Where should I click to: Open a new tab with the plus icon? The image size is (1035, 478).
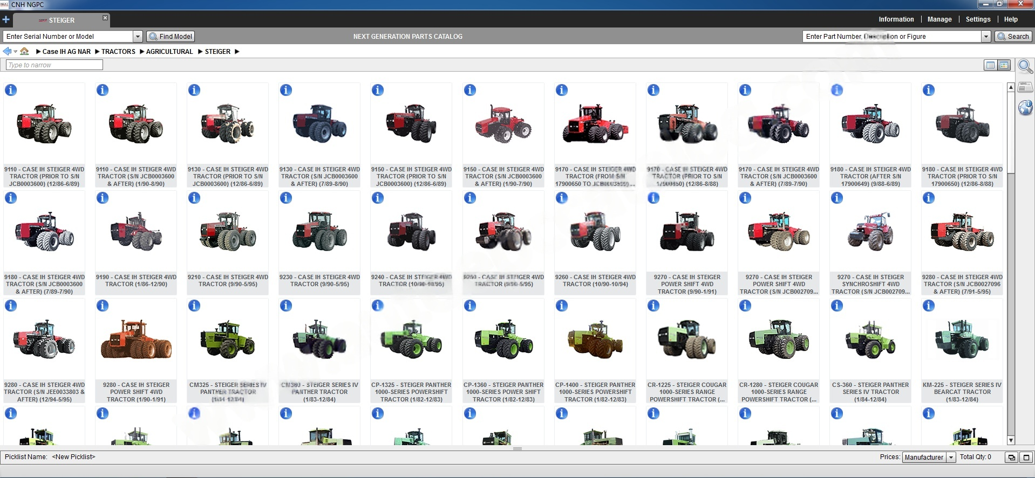(6, 20)
